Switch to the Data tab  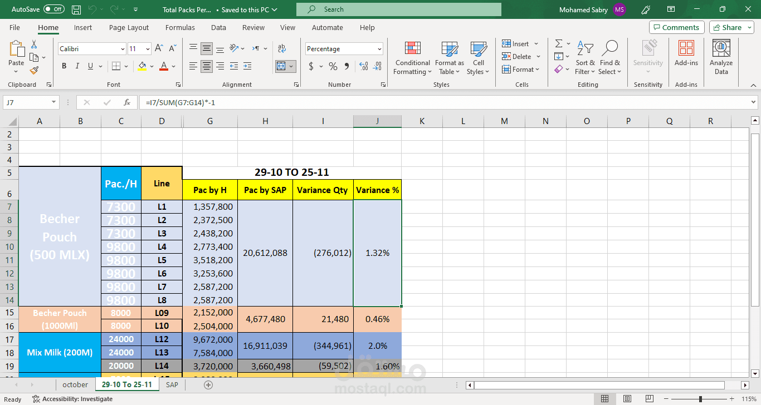pyautogui.click(x=218, y=27)
